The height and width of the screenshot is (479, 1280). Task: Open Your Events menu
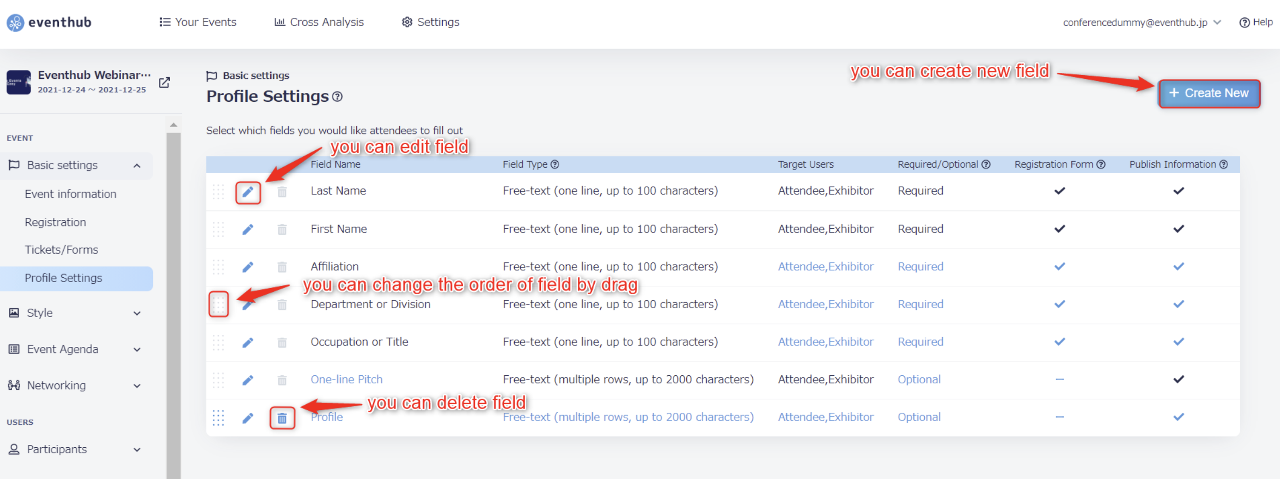pos(197,22)
